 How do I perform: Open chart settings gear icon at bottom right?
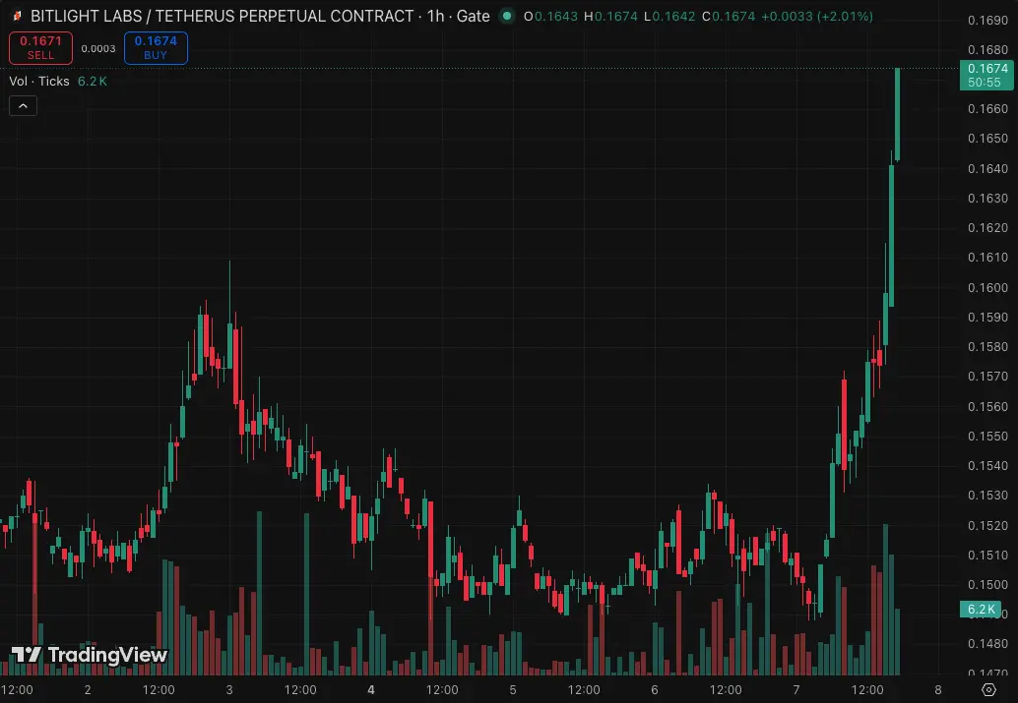[988, 689]
